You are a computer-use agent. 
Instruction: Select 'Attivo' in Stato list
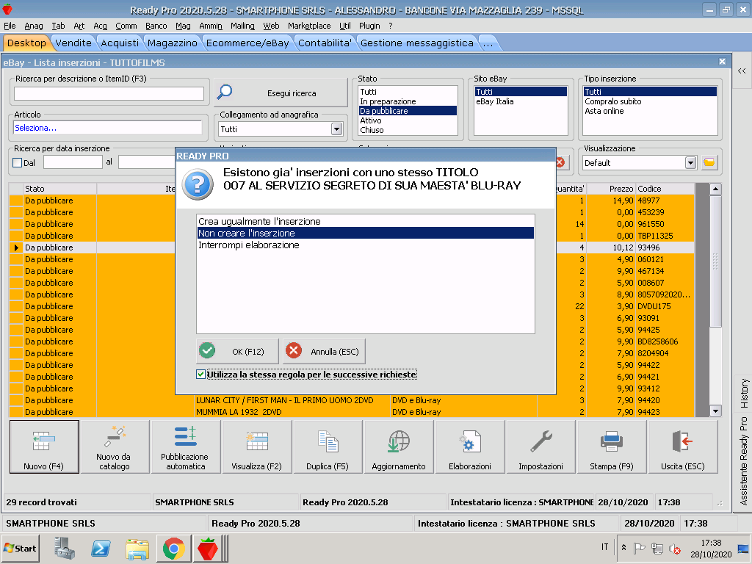click(x=408, y=120)
